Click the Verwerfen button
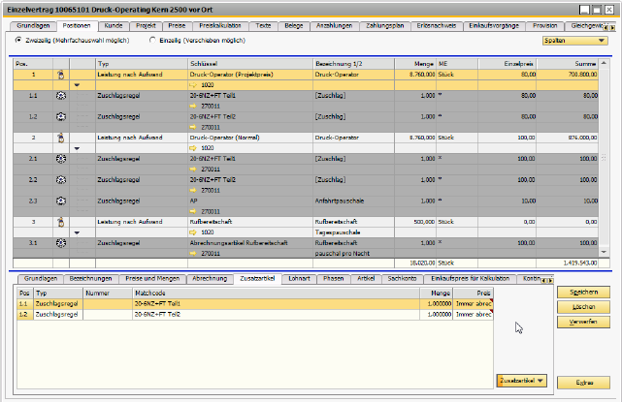This screenshot has width=622, height=402. pyautogui.click(x=583, y=321)
